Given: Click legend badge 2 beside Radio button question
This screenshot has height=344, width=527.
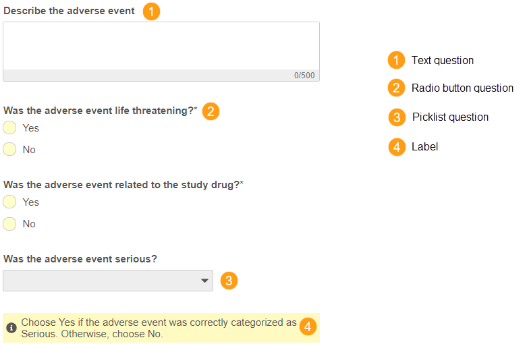Looking at the screenshot, I should (397, 88).
